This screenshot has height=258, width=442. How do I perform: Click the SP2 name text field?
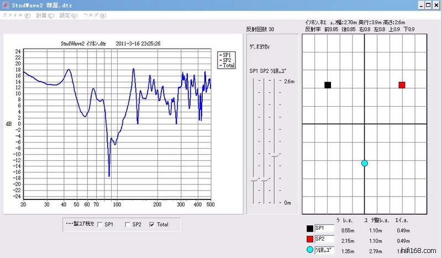(324, 239)
